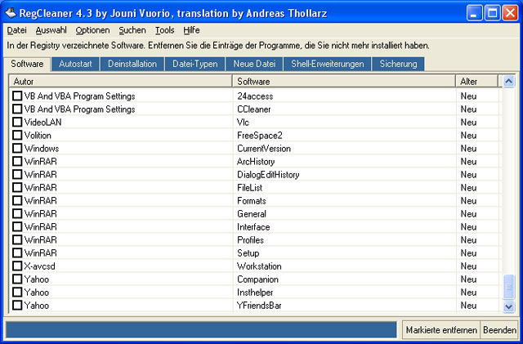Tick the Volition FreeSpace2 checkbox
Image resolution: width=523 pixels, height=344 pixels.
tap(17, 136)
